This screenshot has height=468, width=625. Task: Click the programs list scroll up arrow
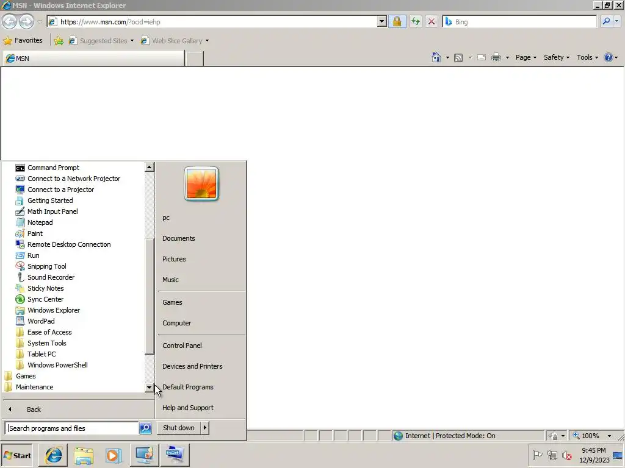click(150, 167)
